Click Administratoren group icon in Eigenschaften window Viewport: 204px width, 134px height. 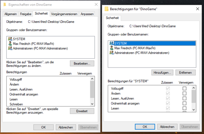(10, 48)
